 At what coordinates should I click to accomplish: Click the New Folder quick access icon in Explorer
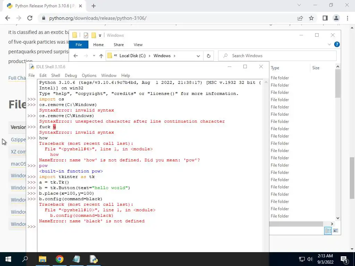coord(94,35)
